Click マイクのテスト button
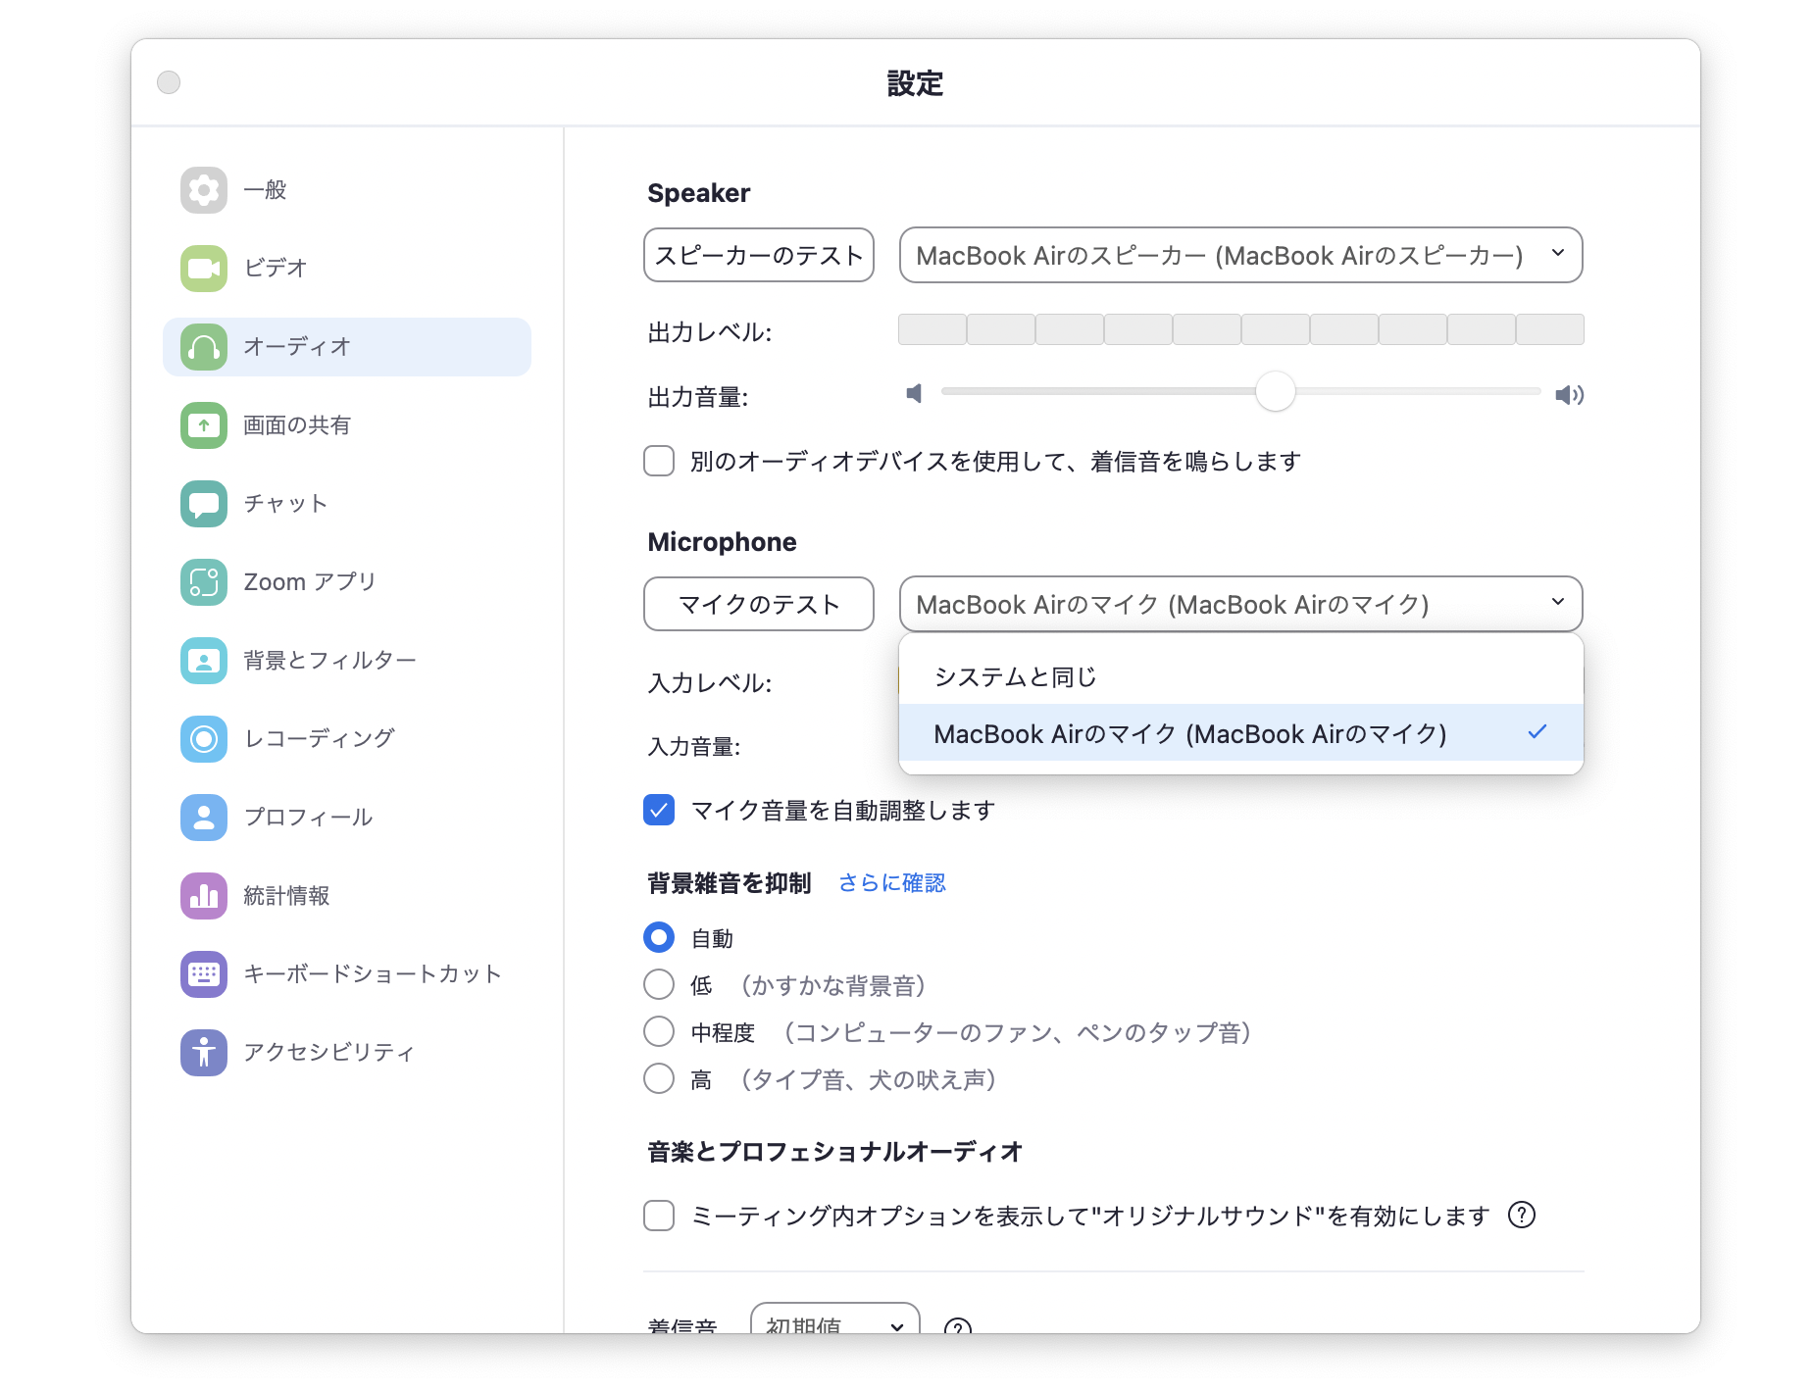Screen dimensions: 1814x1392 759,604
